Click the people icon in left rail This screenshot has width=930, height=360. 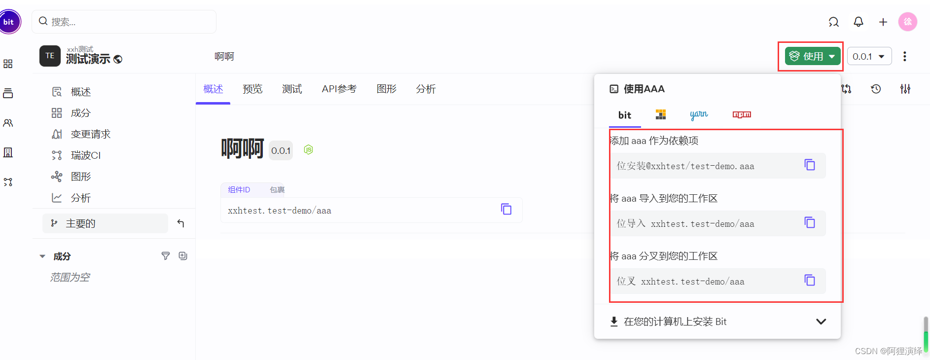pyautogui.click(x=8, y=123)
